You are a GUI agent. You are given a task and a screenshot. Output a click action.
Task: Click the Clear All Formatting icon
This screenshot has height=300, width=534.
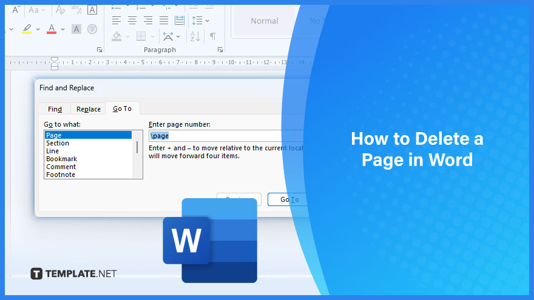tap(60, 10)
